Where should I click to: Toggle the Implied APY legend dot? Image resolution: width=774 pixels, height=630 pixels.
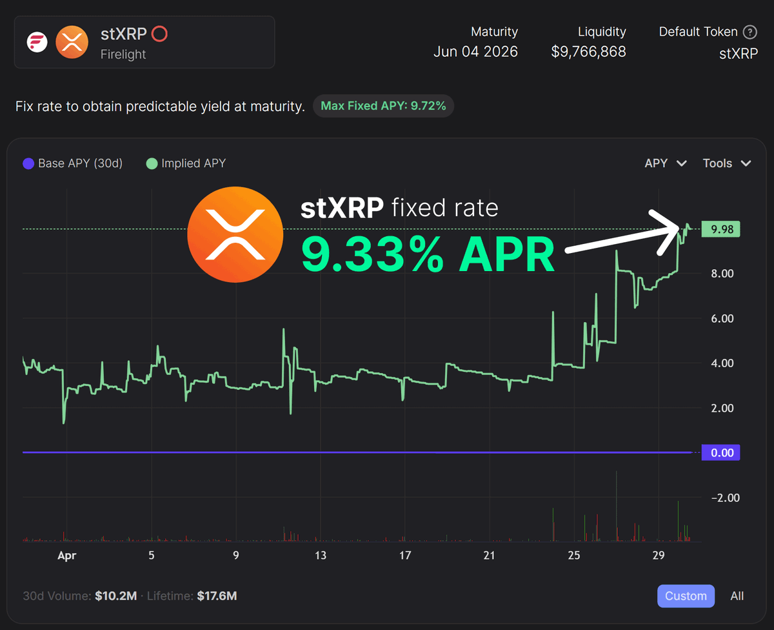(x=152, y=163)
